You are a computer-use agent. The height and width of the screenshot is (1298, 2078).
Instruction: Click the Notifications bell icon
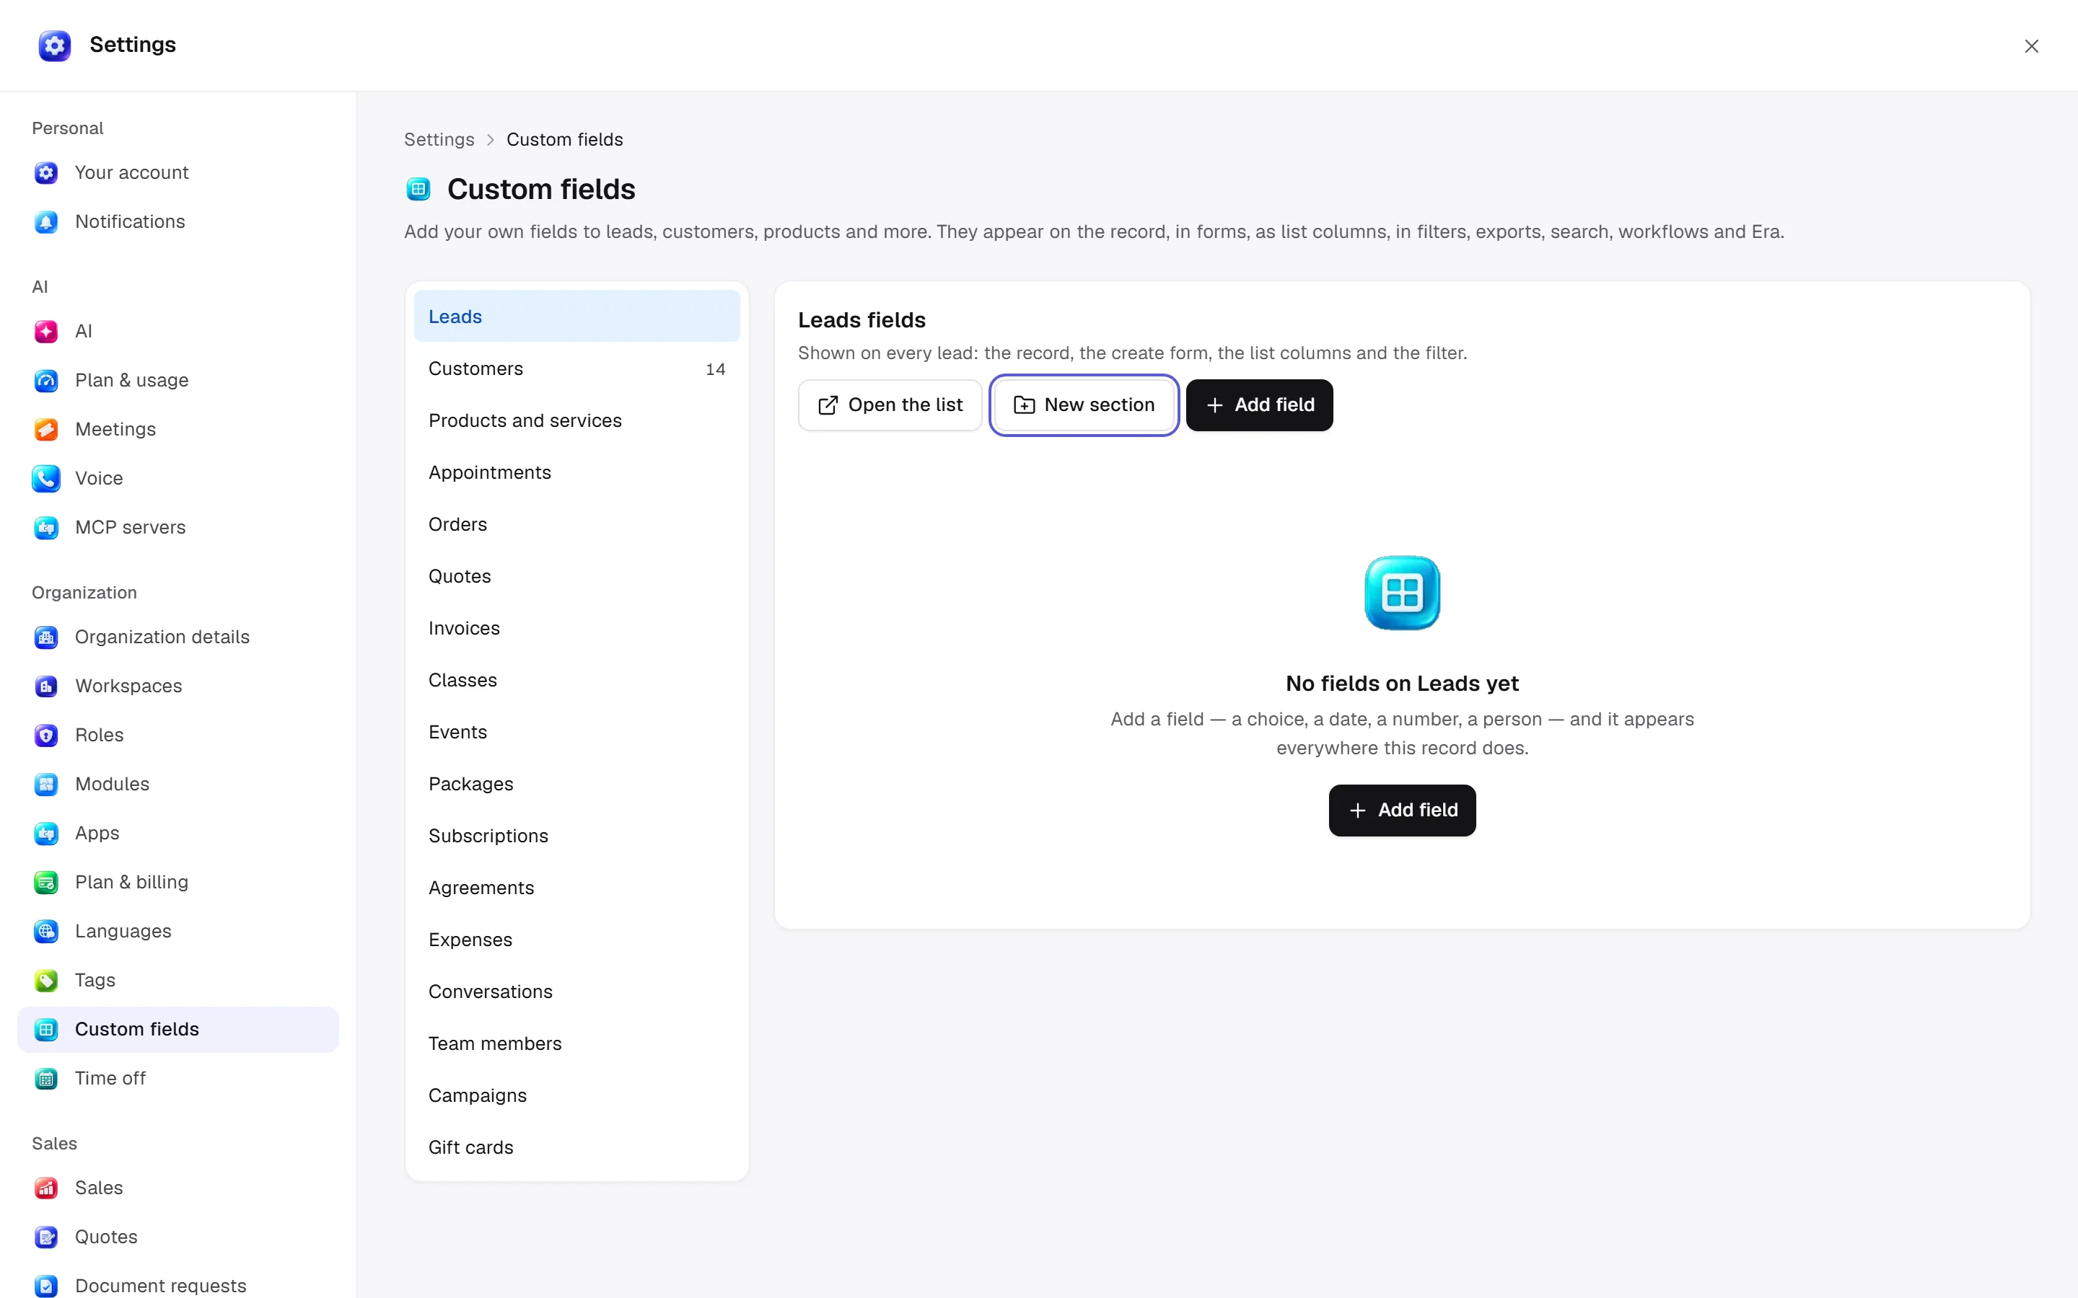[x=46, y=221]
